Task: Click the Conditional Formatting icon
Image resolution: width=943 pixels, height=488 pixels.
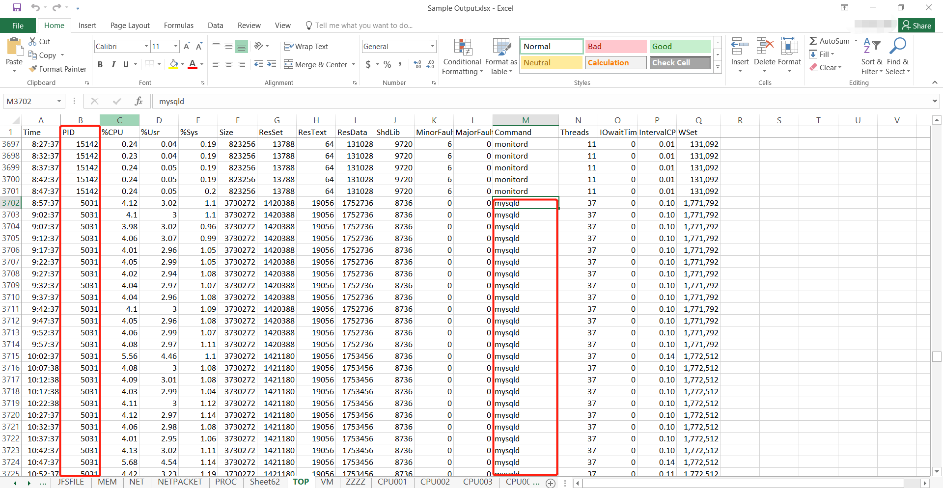Action: (x=462, y=48)
